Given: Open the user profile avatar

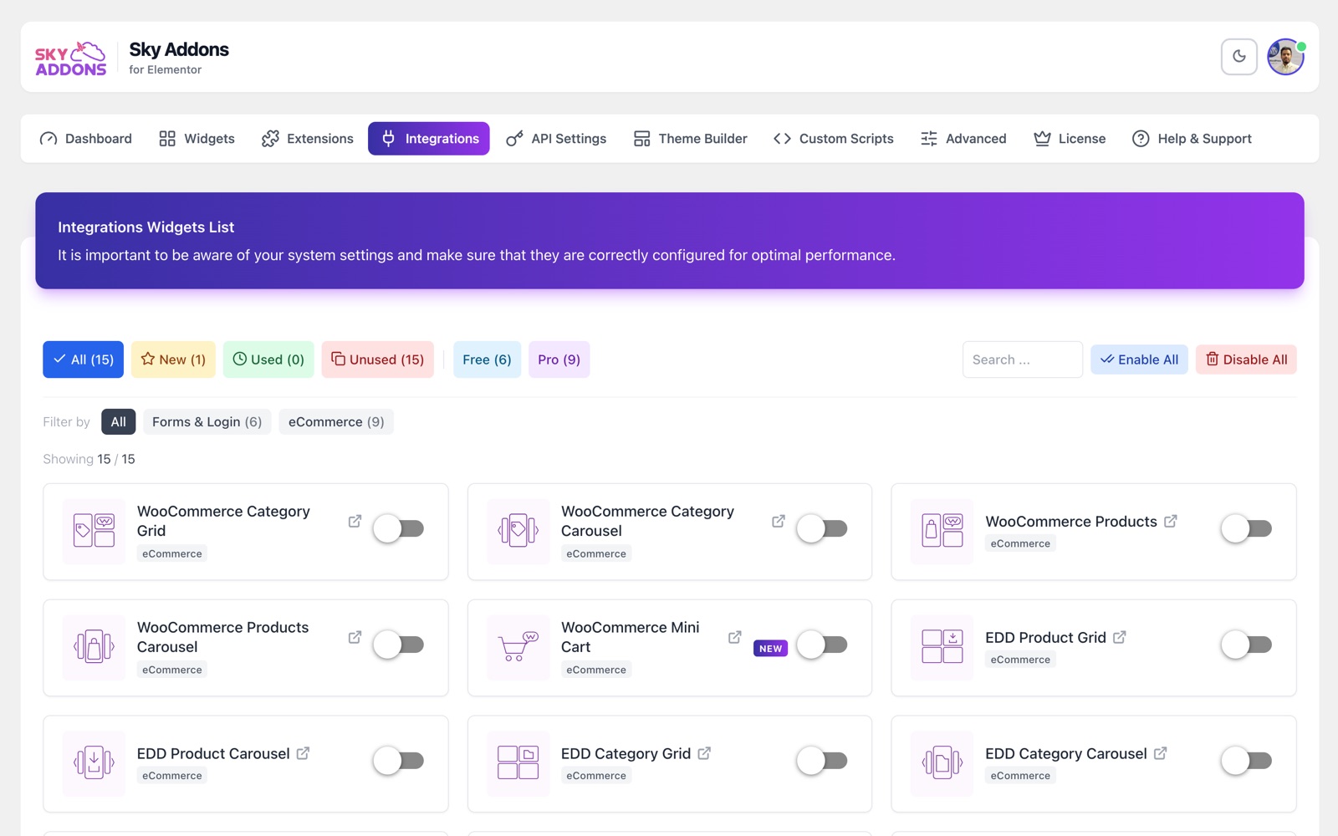Looking at the screenshot, I should [x=1285, y=57].
